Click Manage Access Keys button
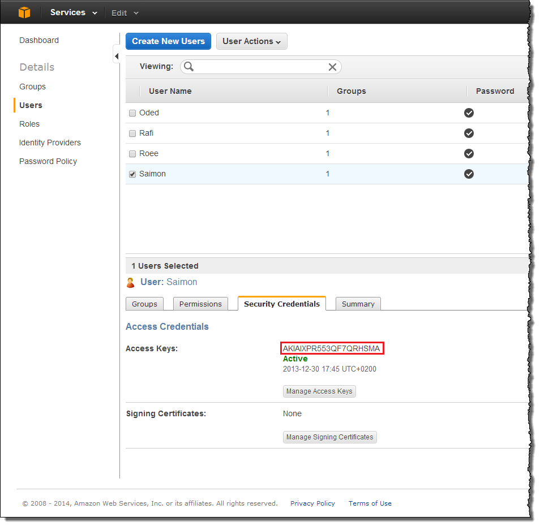 [x=319, y=391]
